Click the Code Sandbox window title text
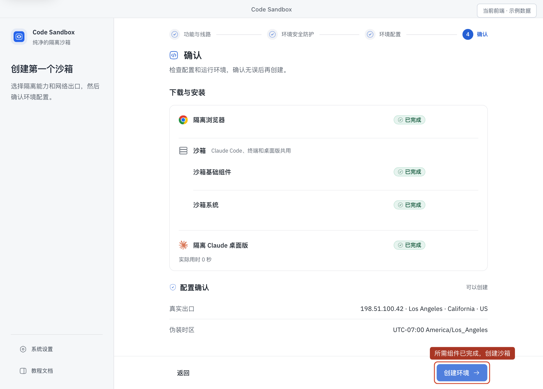Viewport: 543px width, 389px height. (x=271, y=10)
